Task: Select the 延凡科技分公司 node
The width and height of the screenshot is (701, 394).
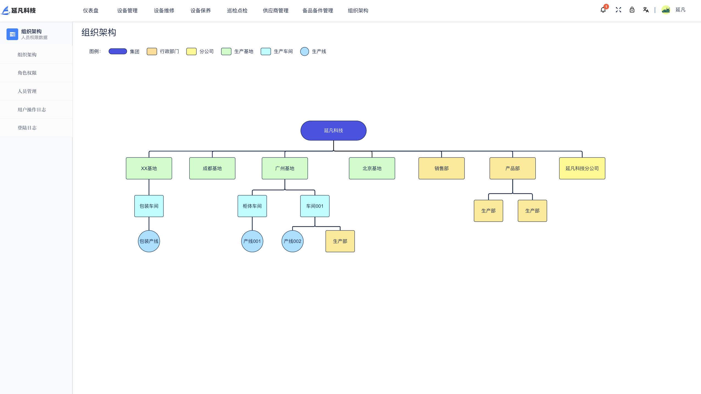Action: [x=582, y=168]
